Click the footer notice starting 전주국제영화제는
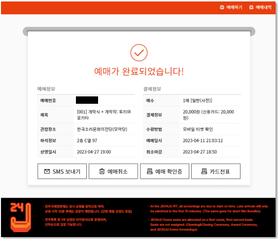Viewport: 278px width, 239px height. (x=87, y=209)
